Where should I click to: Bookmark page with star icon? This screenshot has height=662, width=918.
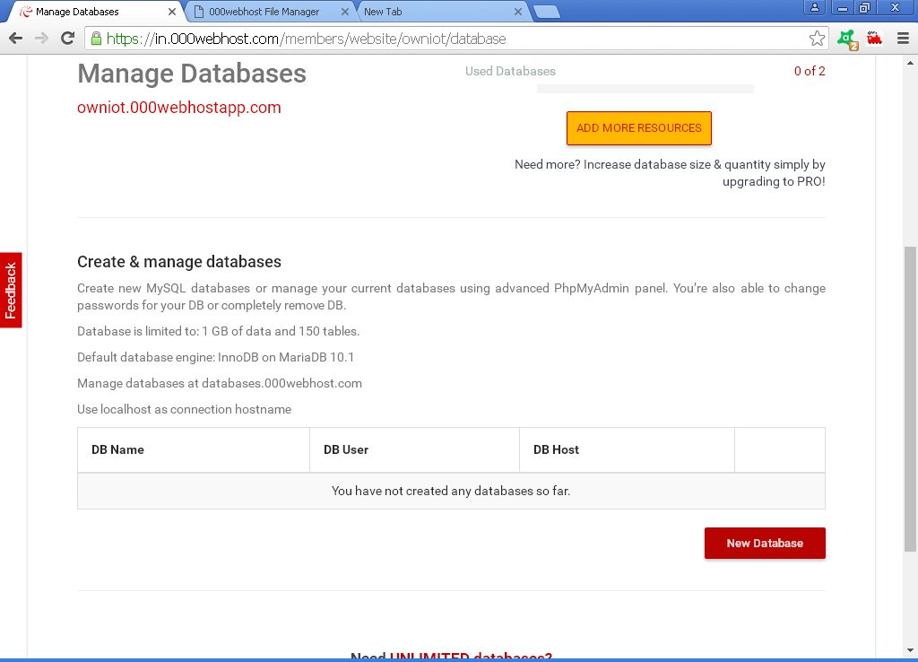(817, 39)
